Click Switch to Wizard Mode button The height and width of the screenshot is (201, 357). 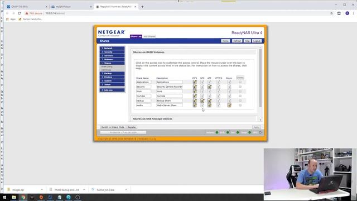pyautogui.click(x=113, y=127)
